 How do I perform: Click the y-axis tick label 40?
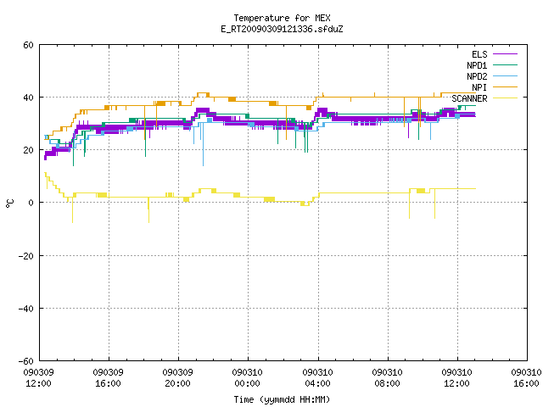[28, 98]
